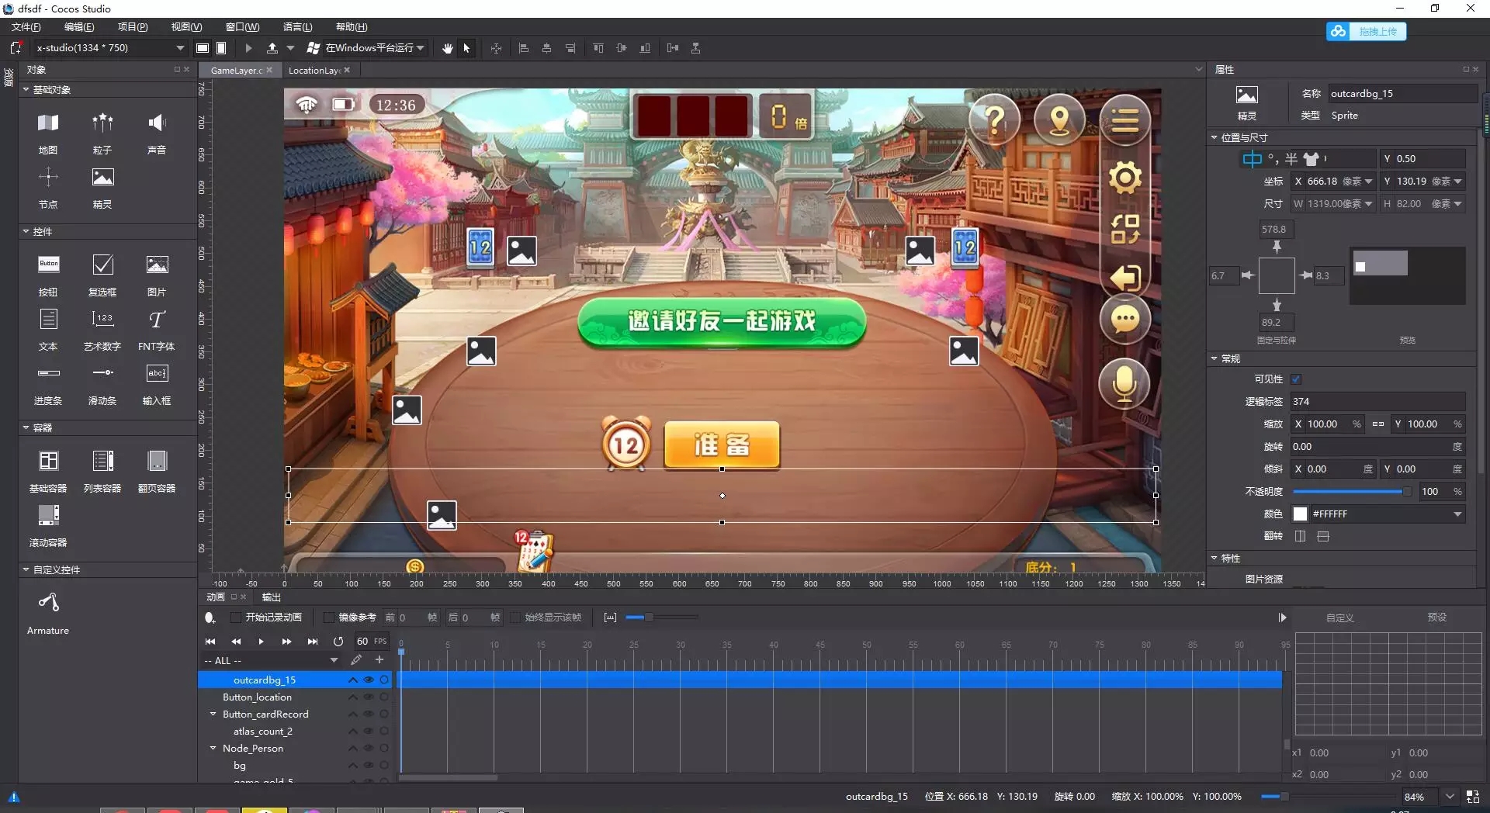The image size is (1490, 813).
Task: Collapse the custom widgets section
Action: coord(26,569)
